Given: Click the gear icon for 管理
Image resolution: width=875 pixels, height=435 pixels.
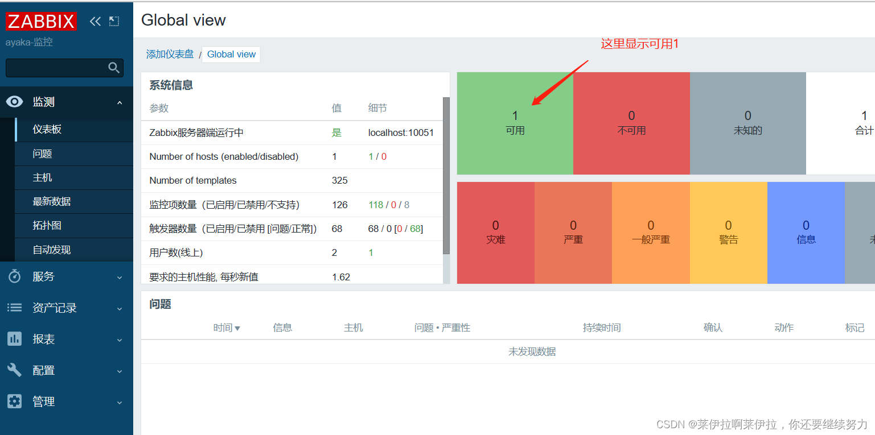Looking at the screenshot, I should point(14,401).
